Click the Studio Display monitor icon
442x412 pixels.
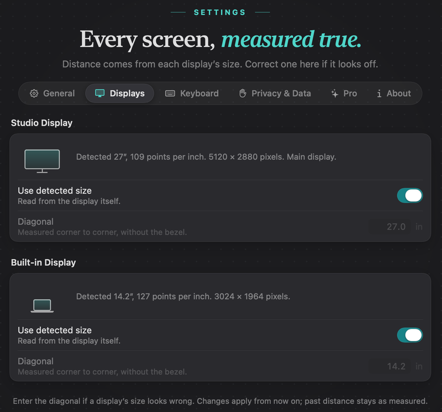pyautogui.click(x=42, y=161)
